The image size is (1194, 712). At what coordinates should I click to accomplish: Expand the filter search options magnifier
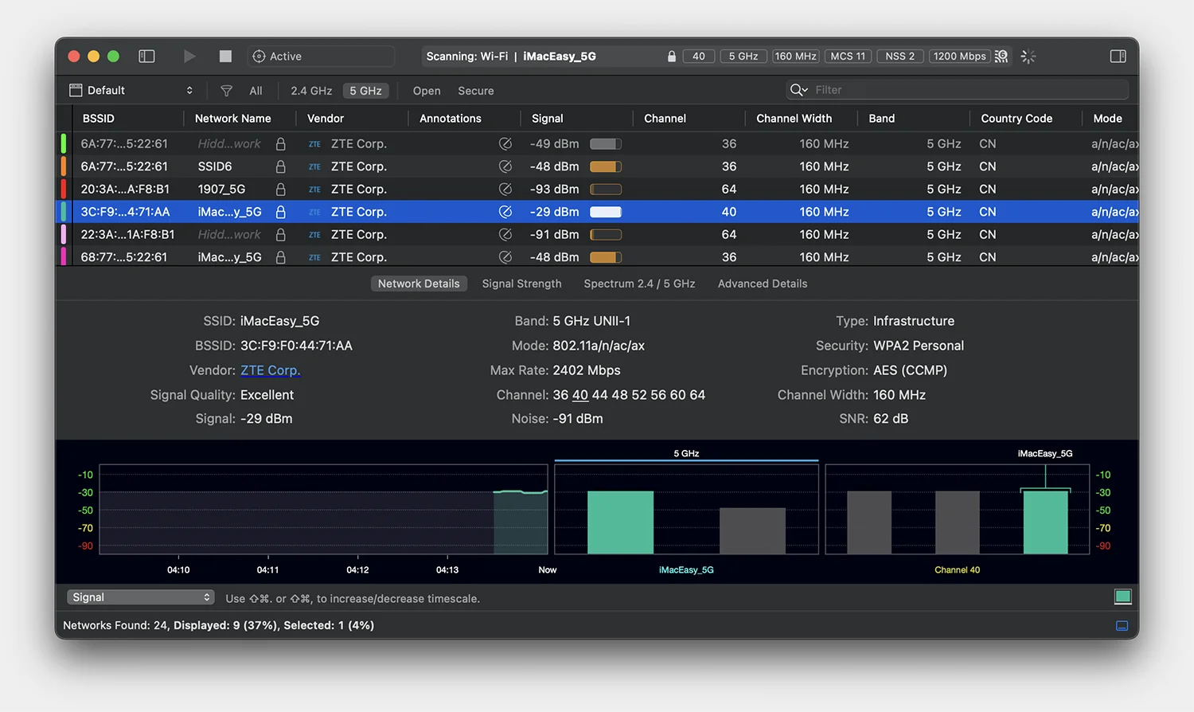coord(798,90)
